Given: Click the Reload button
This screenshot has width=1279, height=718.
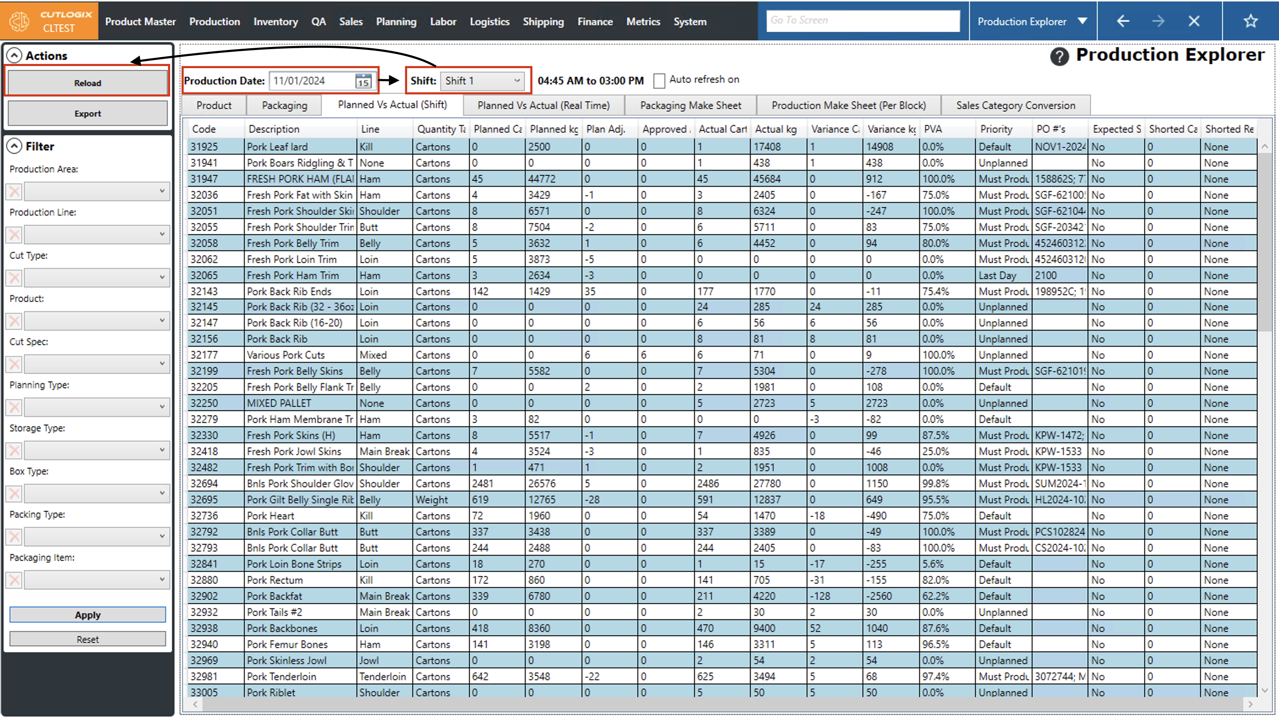Looking at the screenshot, I should pyautogui.click(x=87, y=83).
